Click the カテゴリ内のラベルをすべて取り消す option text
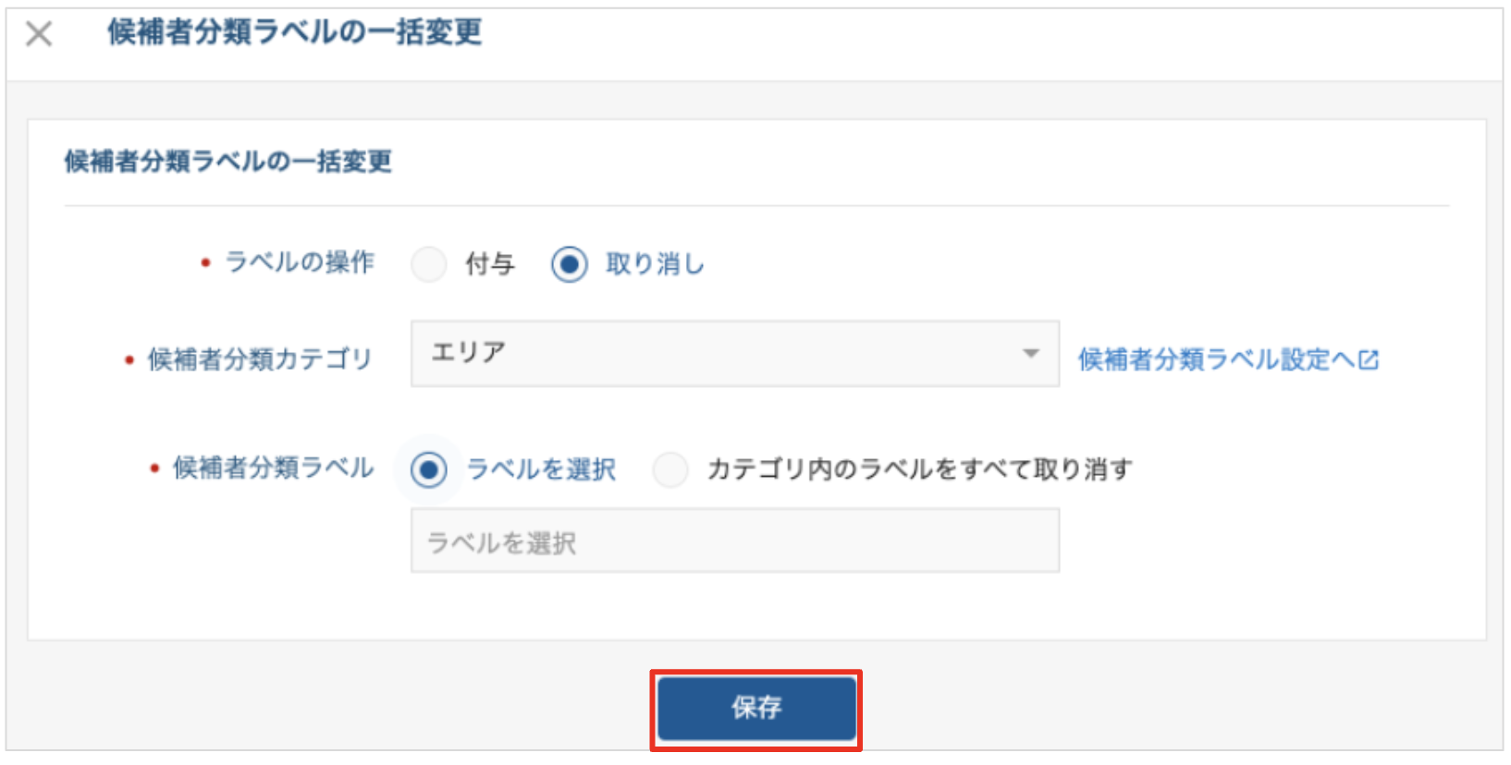This screenshot has height=765, width=1511. tap(919, 469)
